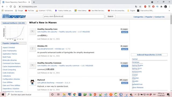Open the blue IQ extension icon
This screenshot has width=172, height=97.
[x=157, y=6]
